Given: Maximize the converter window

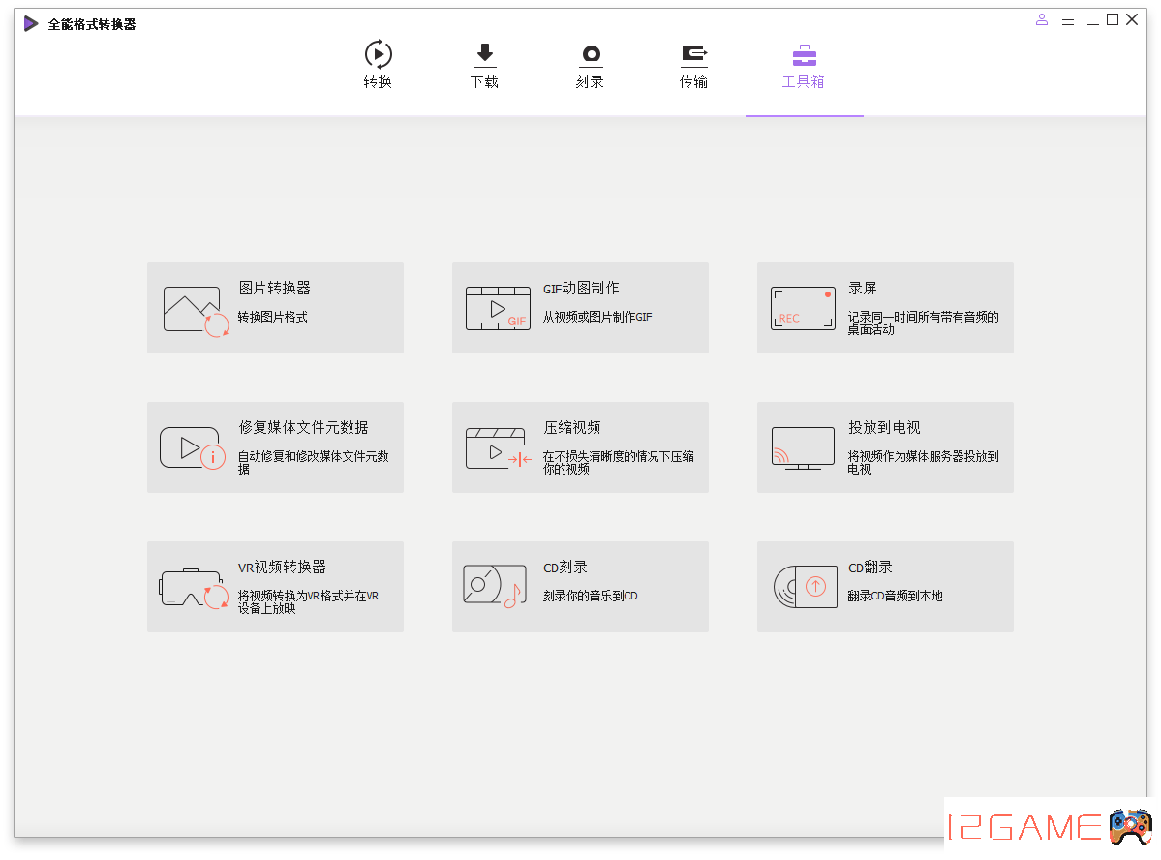Looking at the screenshot, I should tap(1113, 20).
